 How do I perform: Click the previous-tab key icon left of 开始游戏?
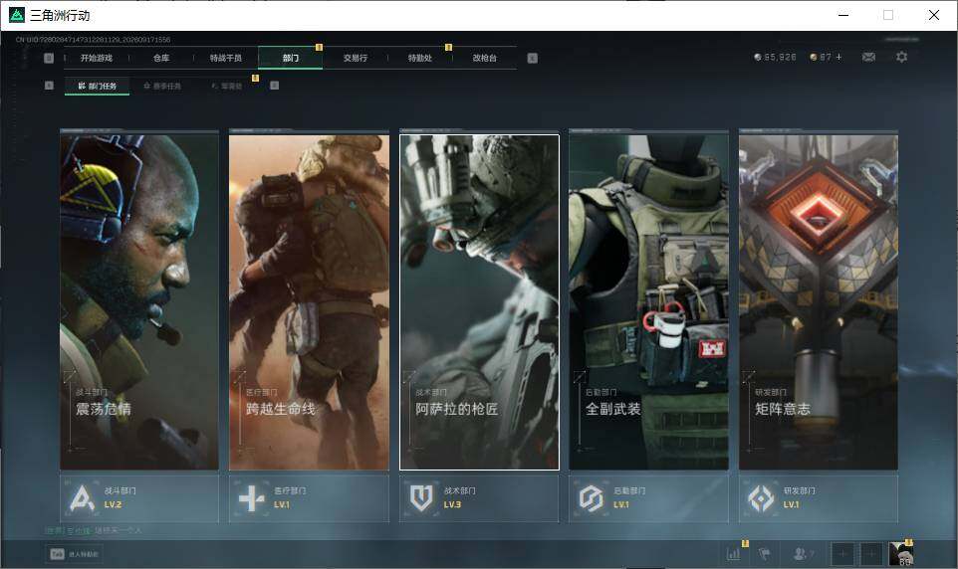49,58
